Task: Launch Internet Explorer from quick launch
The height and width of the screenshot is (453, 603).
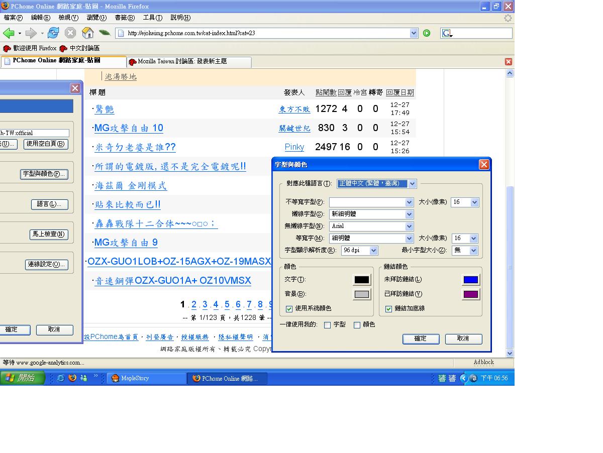Action: coord(61,378)
